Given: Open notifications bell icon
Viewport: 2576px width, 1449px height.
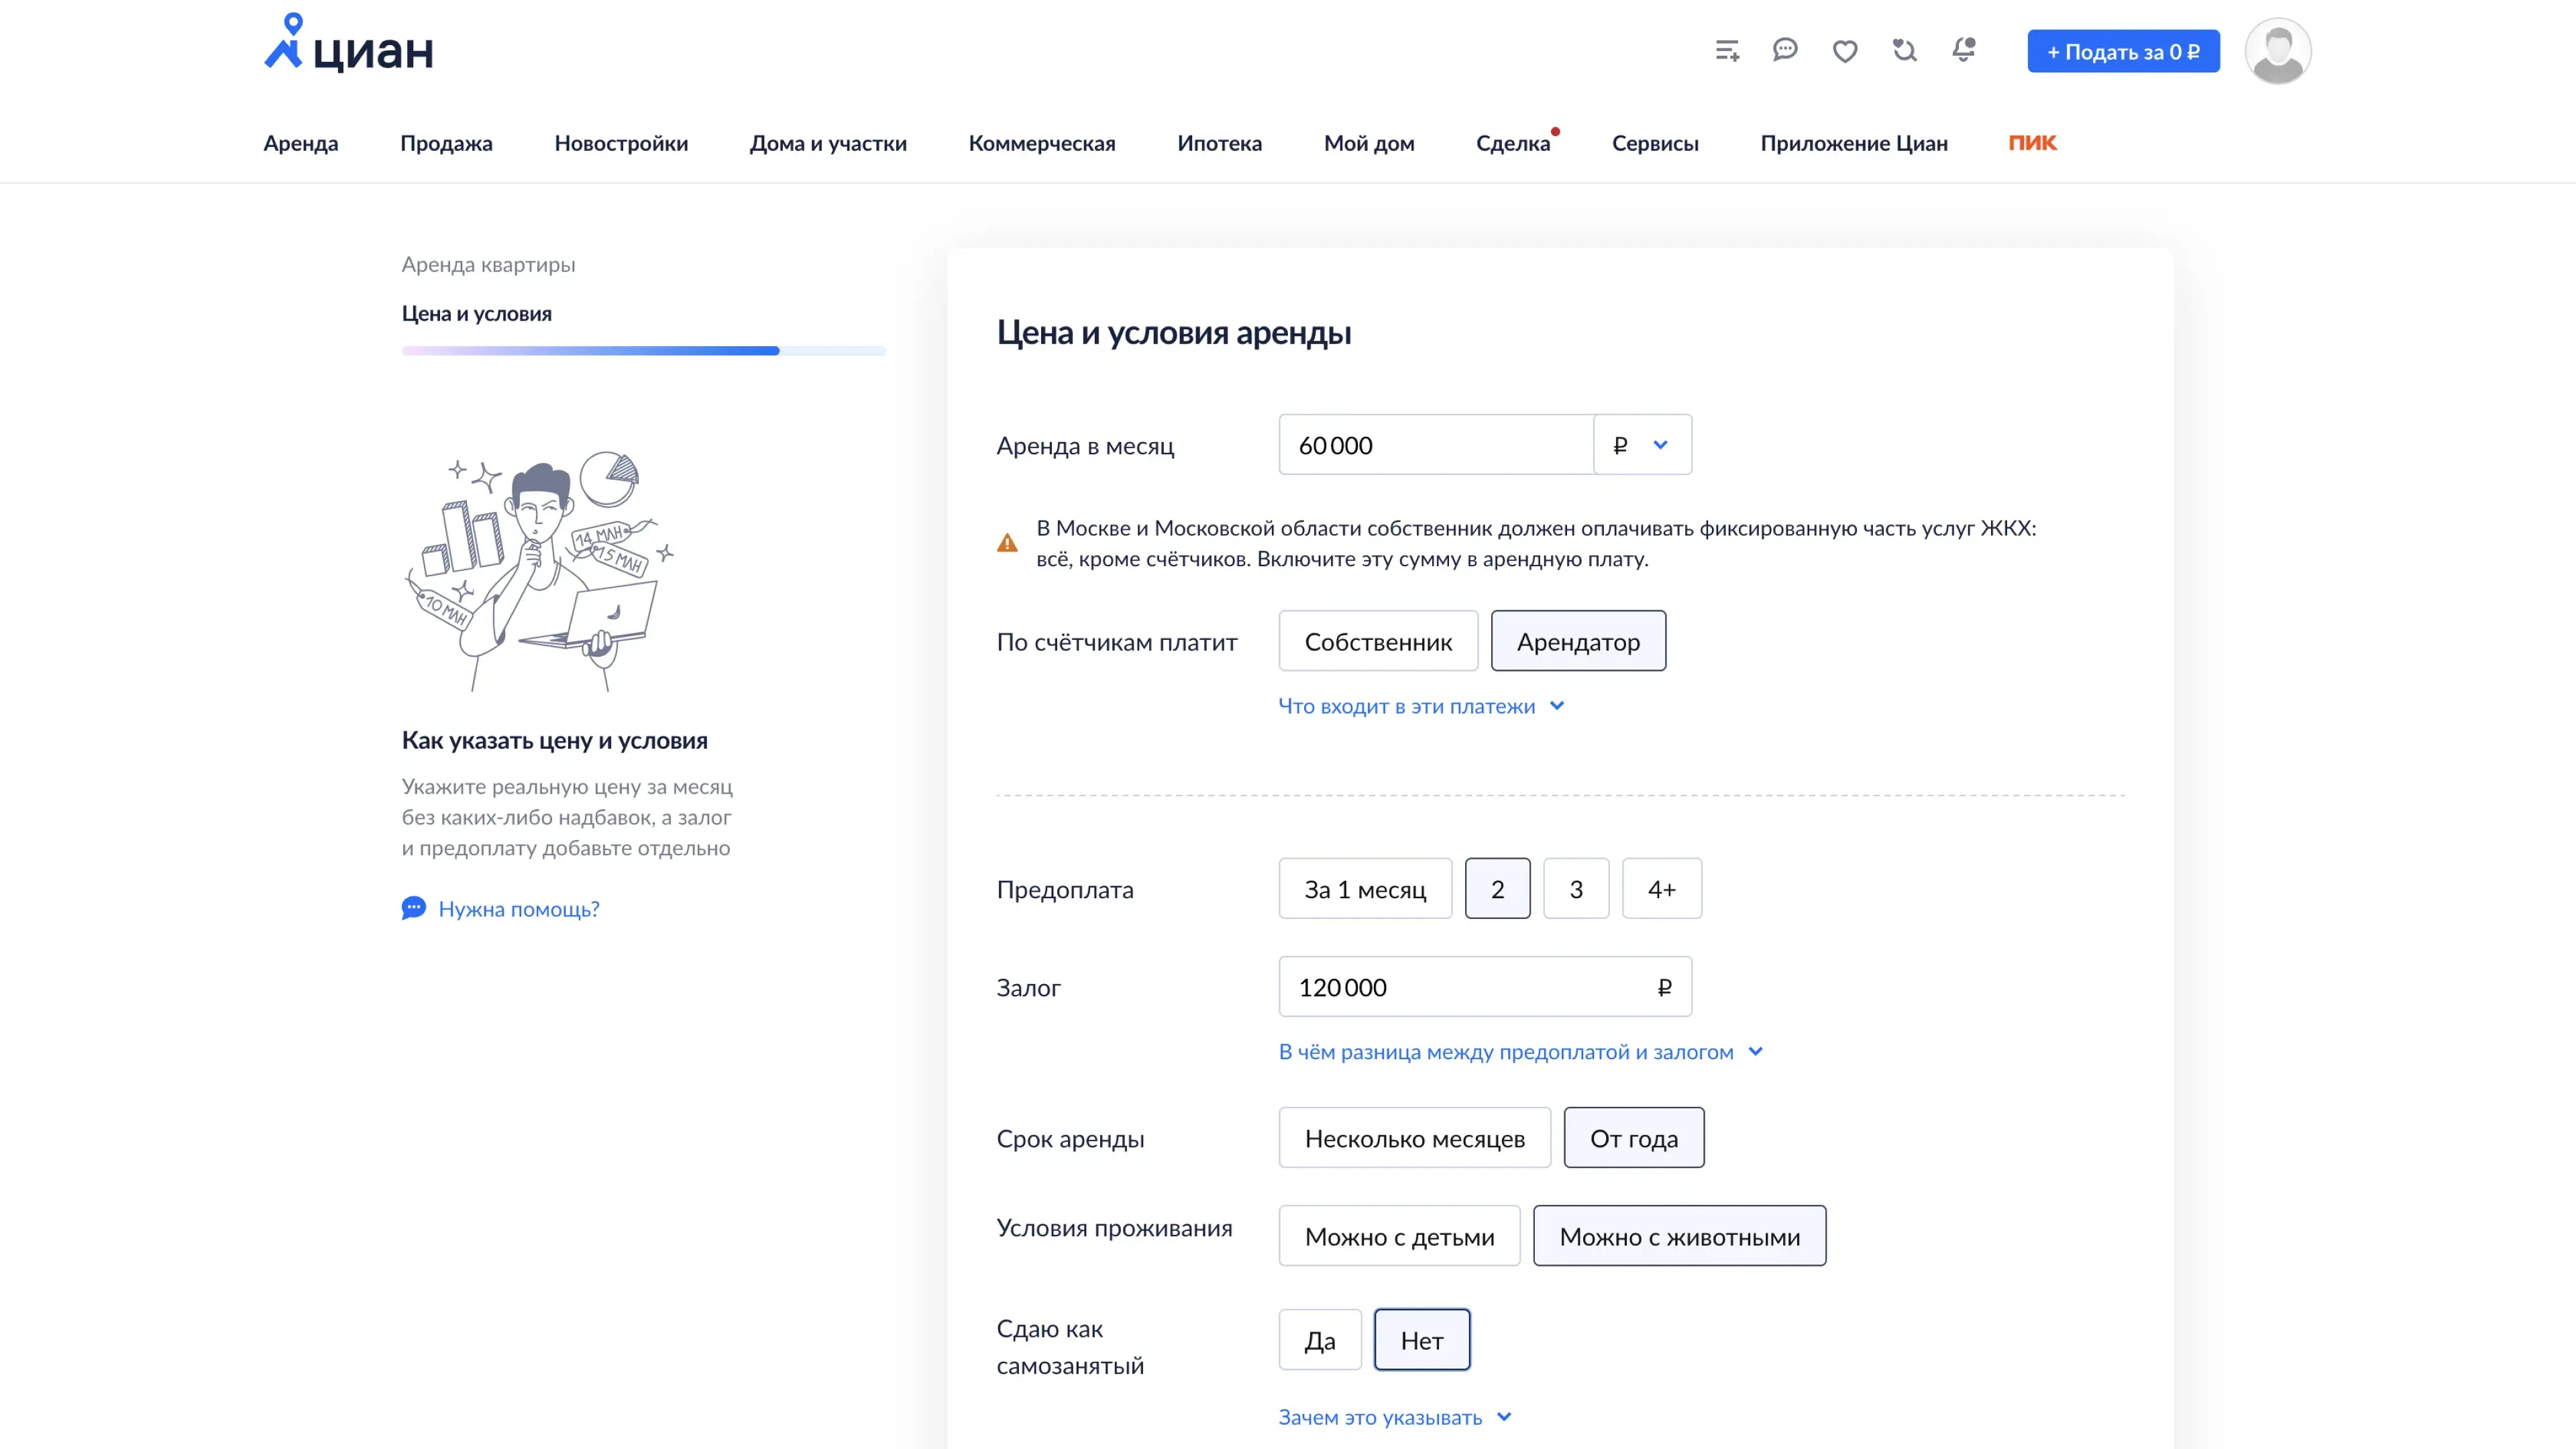Looking at the screenshot, I should click(x=1964, y=50).
